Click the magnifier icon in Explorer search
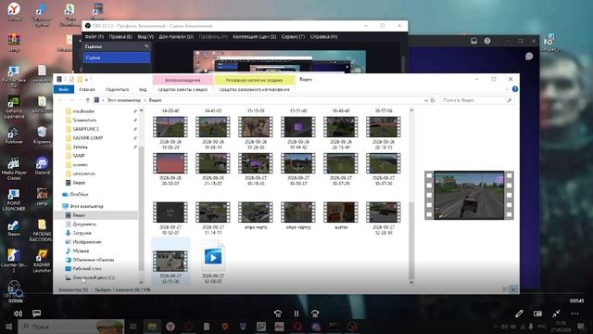 (x=509, y=100)
